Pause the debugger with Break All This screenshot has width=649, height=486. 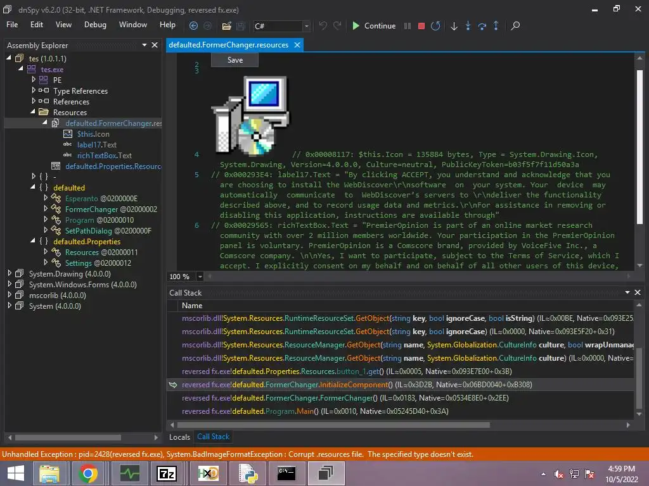(408, 25)
